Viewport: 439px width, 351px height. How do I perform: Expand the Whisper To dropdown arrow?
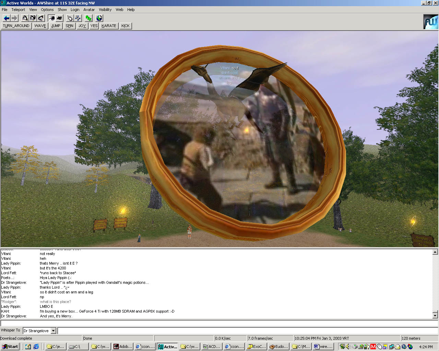click(x=53, y=331)
